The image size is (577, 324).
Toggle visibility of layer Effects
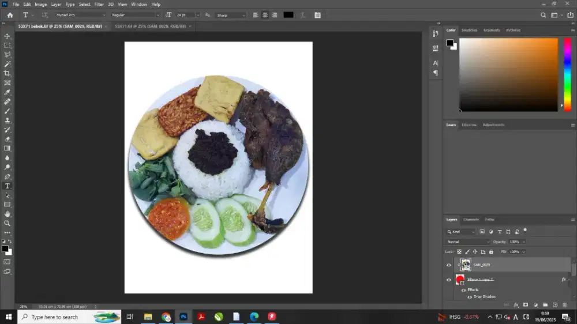click(463, 290)
